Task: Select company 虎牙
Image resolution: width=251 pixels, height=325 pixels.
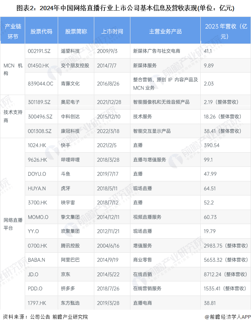Action: (x=65, y=188)
